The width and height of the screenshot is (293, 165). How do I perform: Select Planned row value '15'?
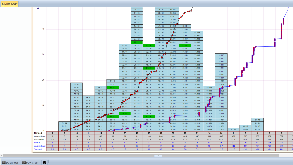(x=76, y=133)
